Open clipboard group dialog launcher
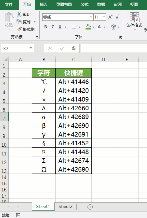The height and width of the screenshot is (218, 147). [37, 38]
